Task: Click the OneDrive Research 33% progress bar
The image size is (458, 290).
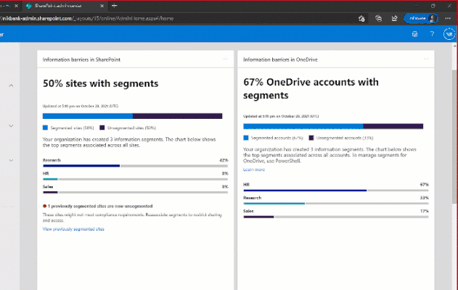Action: tap(336, 204)
